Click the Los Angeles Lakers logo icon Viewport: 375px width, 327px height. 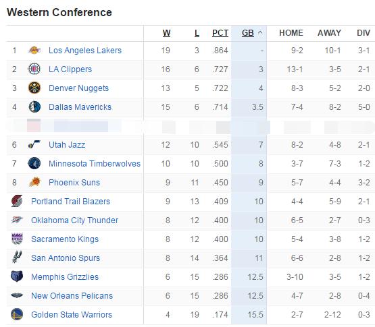[34, 50]
